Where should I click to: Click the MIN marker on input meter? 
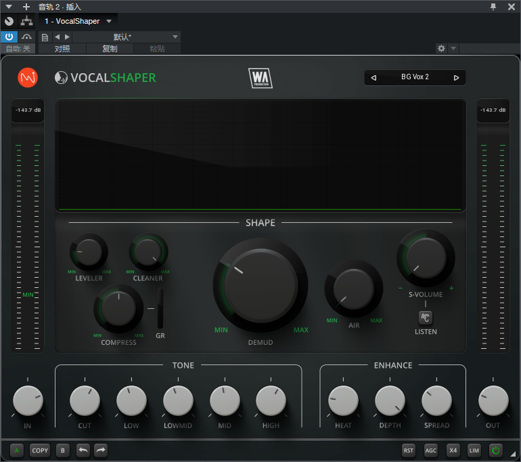(28, 295)
